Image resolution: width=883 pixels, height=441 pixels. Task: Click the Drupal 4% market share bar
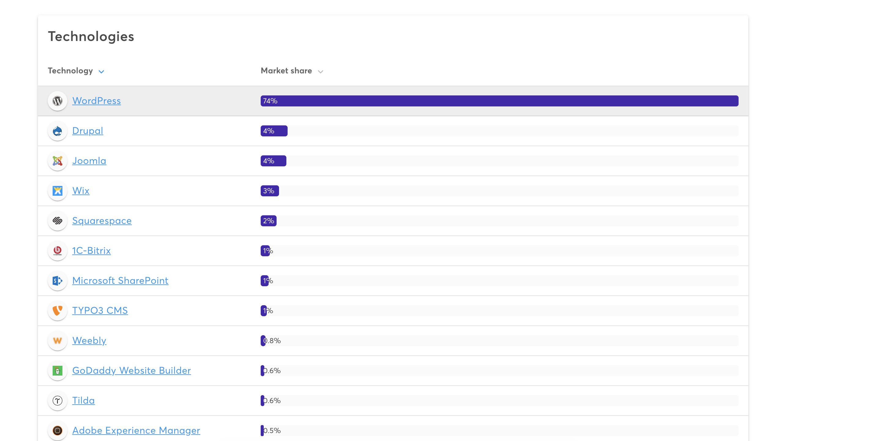(274, 131)
